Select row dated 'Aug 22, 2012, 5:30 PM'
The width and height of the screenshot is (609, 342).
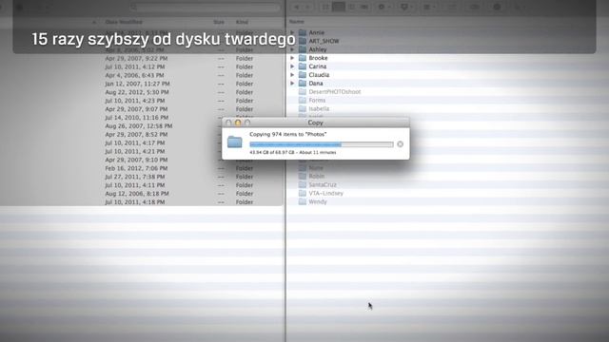pos(142,92)
